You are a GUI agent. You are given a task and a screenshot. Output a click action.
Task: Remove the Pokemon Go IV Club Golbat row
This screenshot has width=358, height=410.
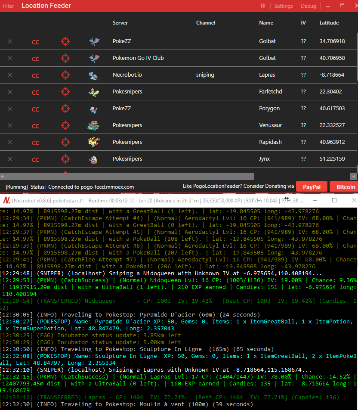click(10, 58)
